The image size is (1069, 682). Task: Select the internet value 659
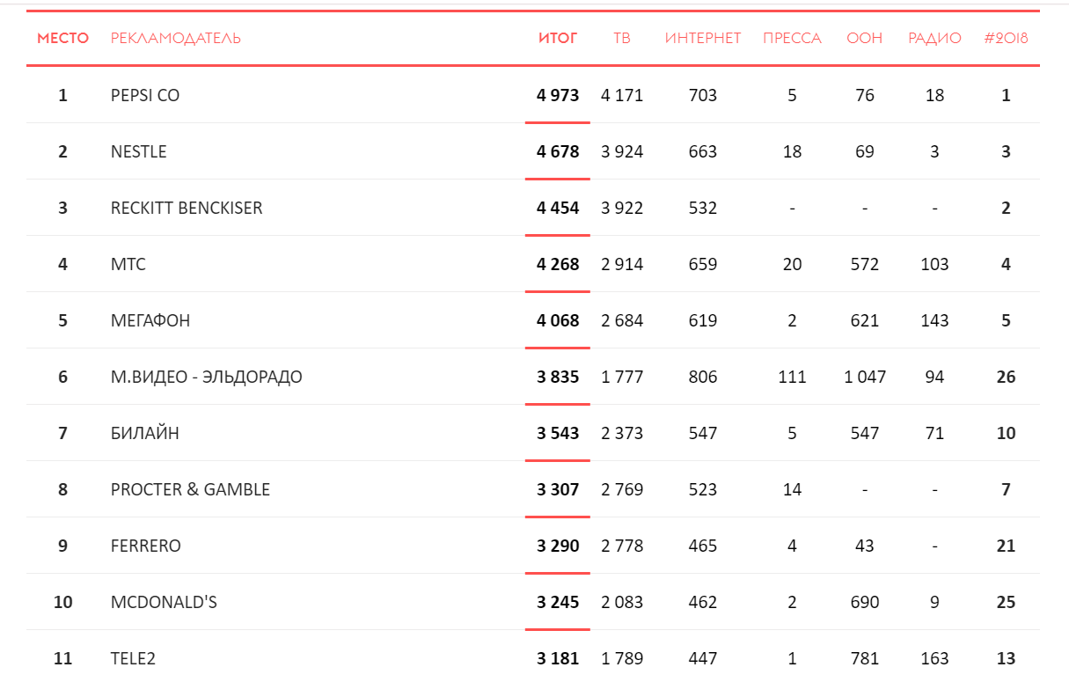(703, 264)
